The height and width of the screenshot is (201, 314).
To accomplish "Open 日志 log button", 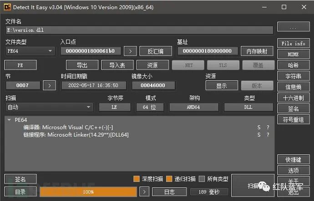I will point(169,192).
